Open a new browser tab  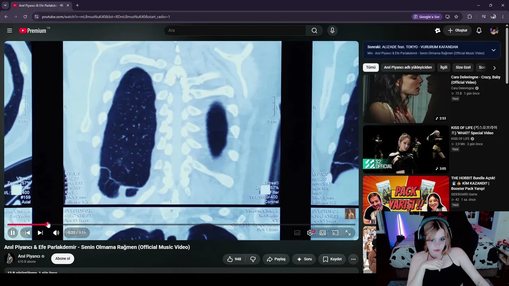[77, 6]
